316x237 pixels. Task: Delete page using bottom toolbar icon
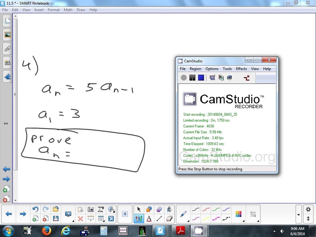point(45,218)
